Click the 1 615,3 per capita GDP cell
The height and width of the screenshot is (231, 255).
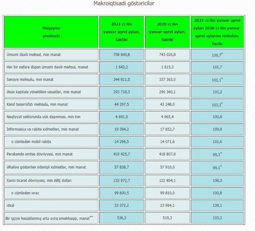(167, 67)
